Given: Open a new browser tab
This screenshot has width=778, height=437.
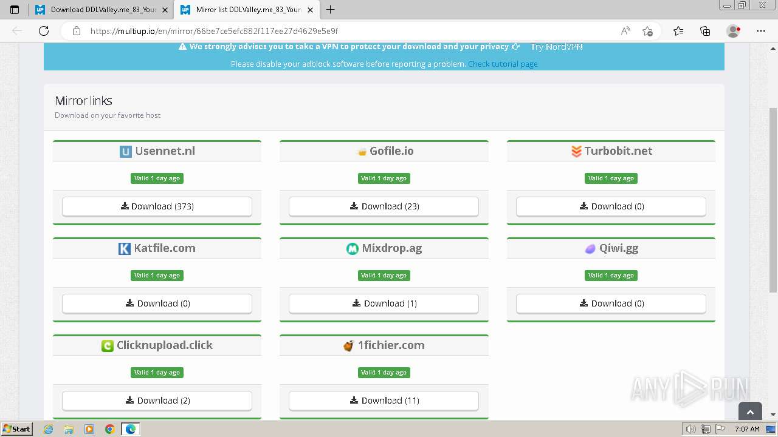Looking at the screenshot, I should tap(331, 10).
